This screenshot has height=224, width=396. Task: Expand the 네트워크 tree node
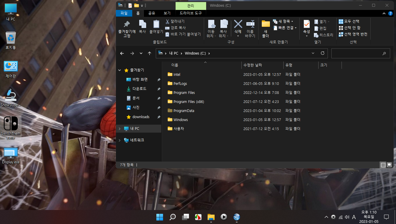pos(120,140)
